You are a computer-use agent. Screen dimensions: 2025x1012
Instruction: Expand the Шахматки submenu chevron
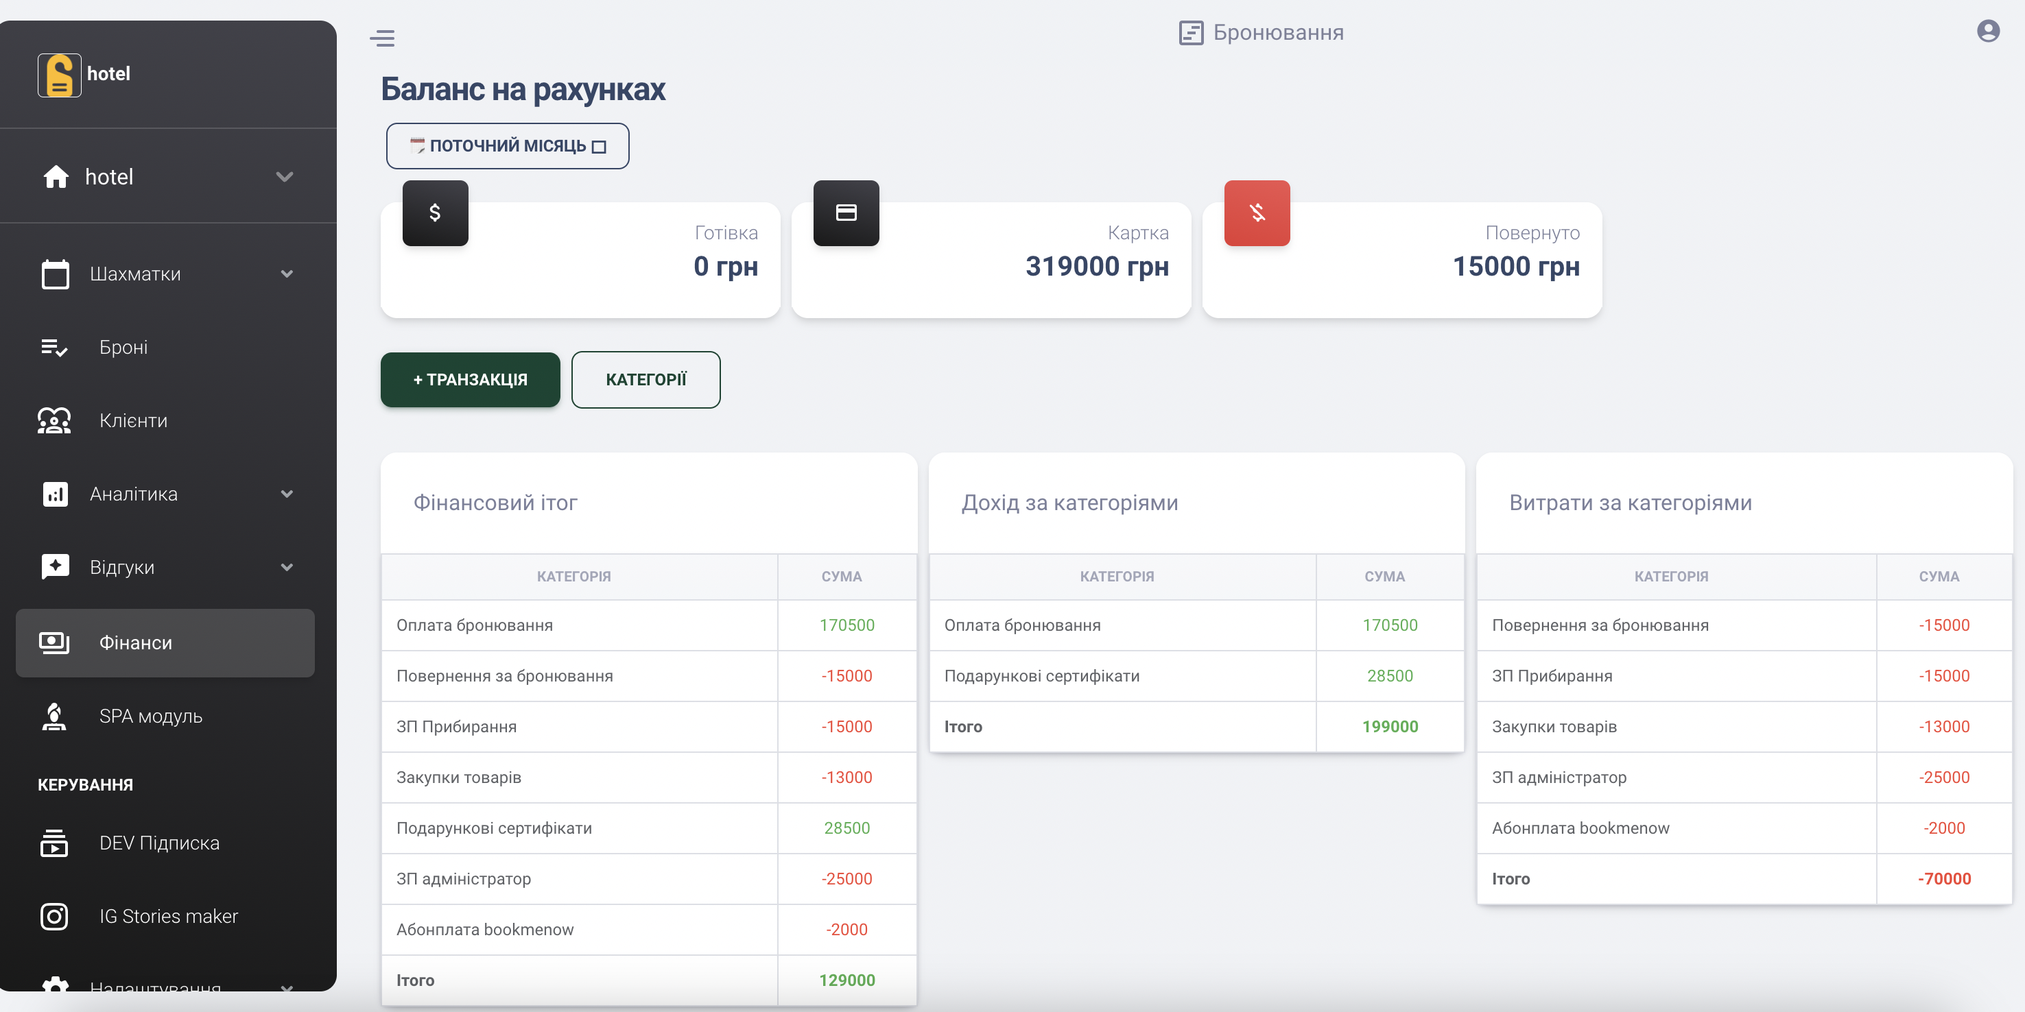[x=287, y=274]
